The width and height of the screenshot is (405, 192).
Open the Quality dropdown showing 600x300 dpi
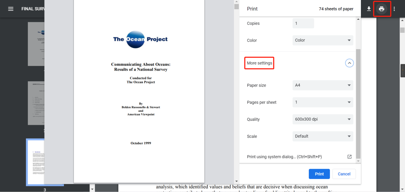[x=323, y=119]
